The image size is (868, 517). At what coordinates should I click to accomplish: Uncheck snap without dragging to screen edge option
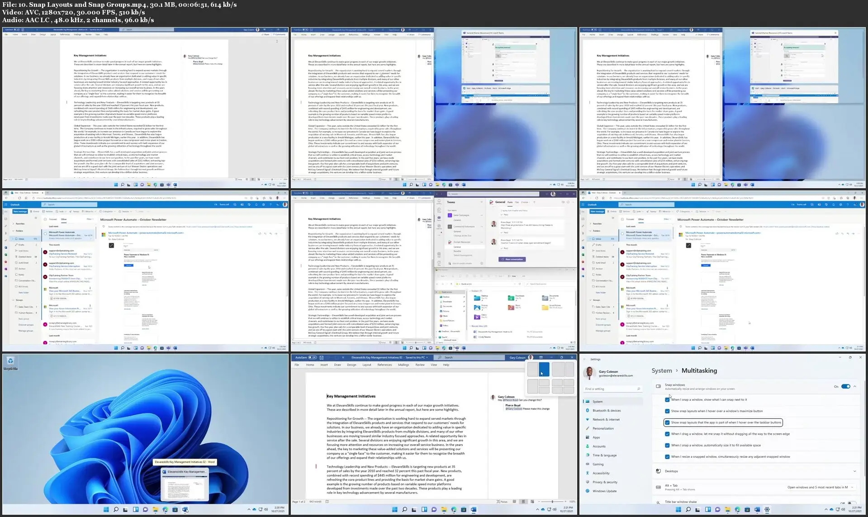coord(667,434)
